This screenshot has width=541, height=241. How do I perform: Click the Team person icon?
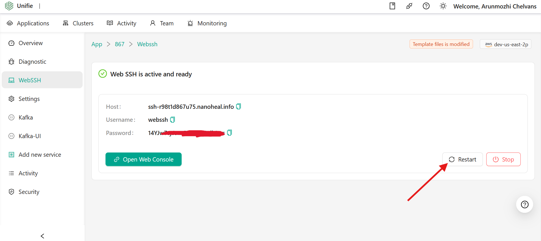[x=153, y=23]
